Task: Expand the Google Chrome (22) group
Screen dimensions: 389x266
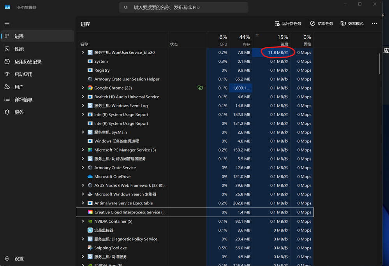Action: tap(83, 88)
